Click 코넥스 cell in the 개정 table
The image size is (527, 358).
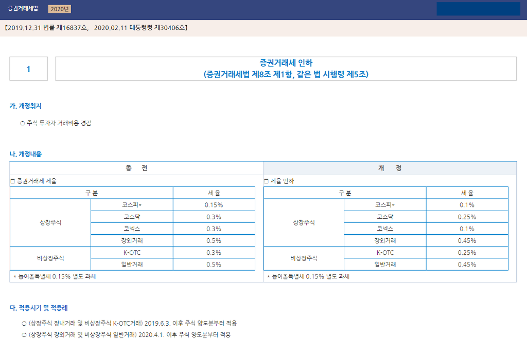coord(385,229)
